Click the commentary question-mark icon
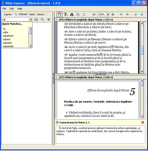Screen dimensions: 148x151 (57, 122)
